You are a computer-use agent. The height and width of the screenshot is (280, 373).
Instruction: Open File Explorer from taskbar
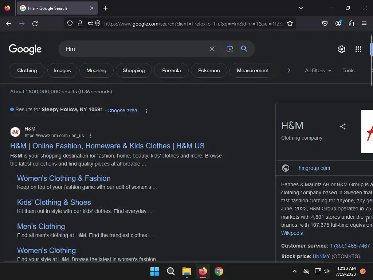coord(187,271)
